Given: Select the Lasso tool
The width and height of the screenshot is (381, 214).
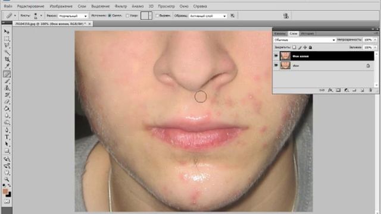Looking at the screenshot, I should [x=7, y=46].
